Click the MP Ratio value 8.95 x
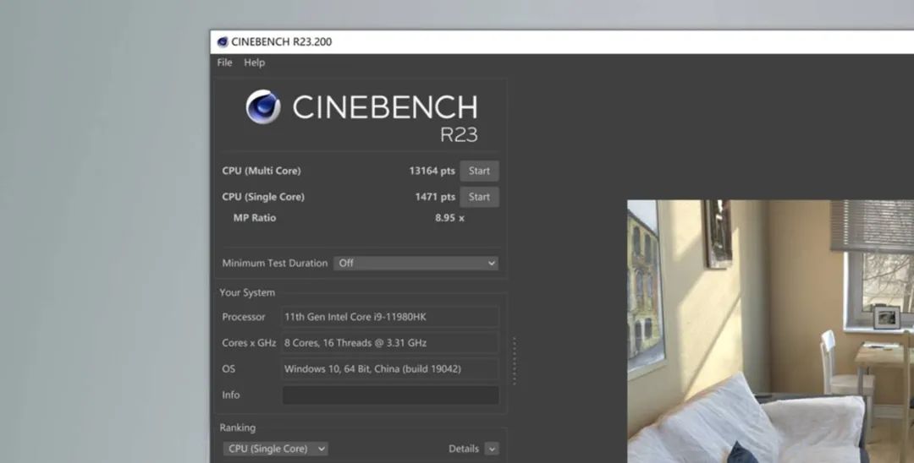Viewport: 914px width, 463px height. click(x=449, y=218)
